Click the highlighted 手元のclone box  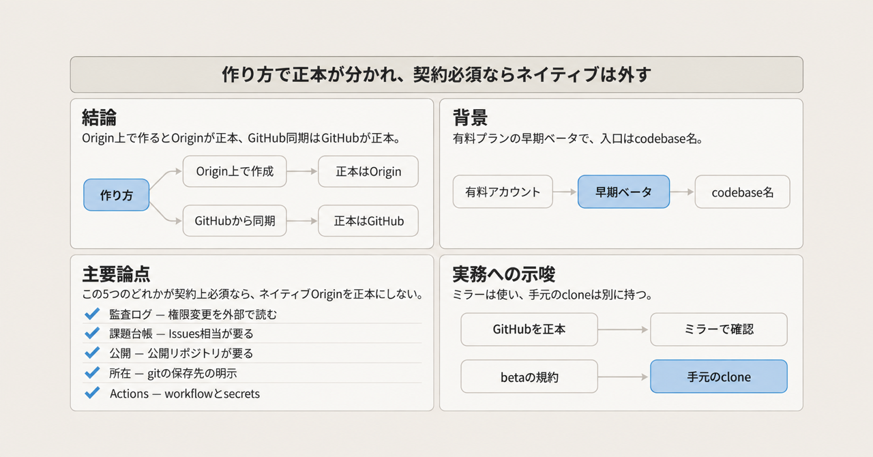[719, 377]
